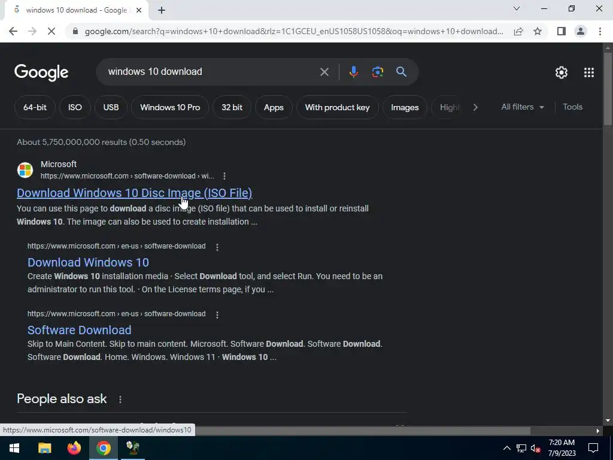This screenshot has width=613, height=460.
Task: Open the Chrome side panel
Action: (x=562, y=31)
